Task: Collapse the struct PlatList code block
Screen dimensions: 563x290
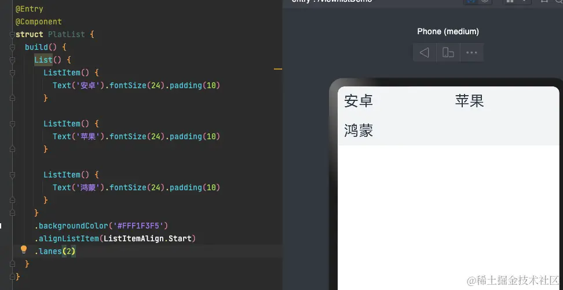Action: pyautogui.click(x=12, y=34)
